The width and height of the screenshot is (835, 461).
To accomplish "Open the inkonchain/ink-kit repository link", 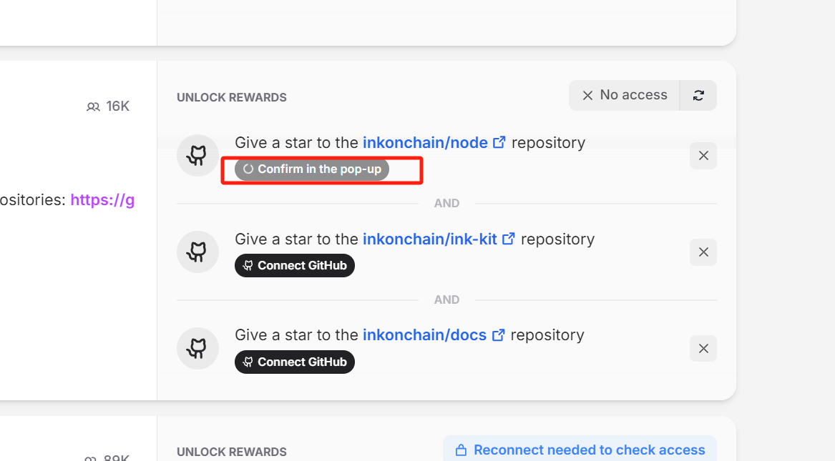I will (430, 239).
